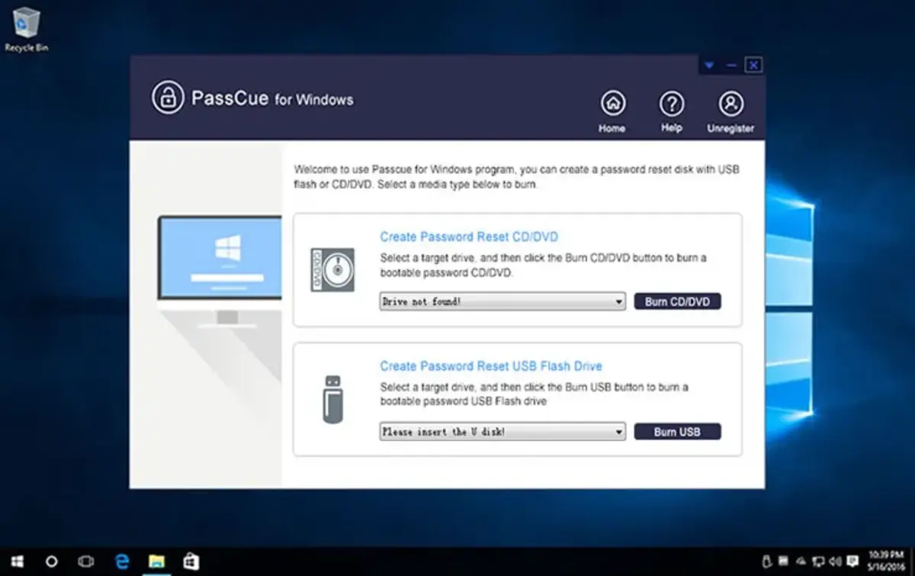Open the Home page icon
Image resolution: width=915 pixels, height=576 pixels.
[x=612, y=103]
